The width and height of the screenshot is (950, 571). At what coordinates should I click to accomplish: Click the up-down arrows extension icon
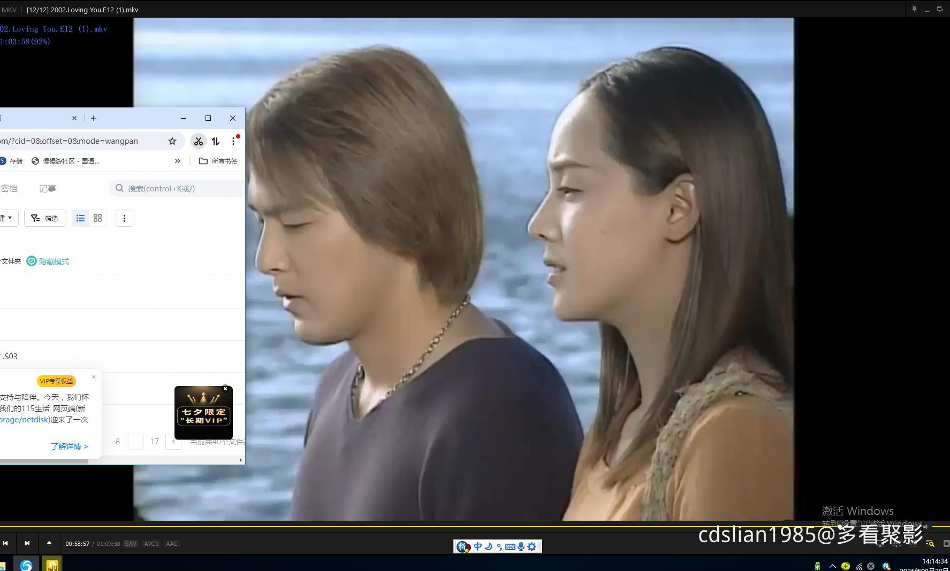216,141
